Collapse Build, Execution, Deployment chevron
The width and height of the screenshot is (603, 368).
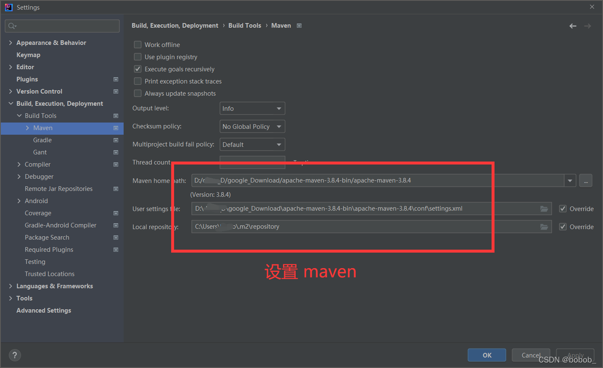click(11, 104)
